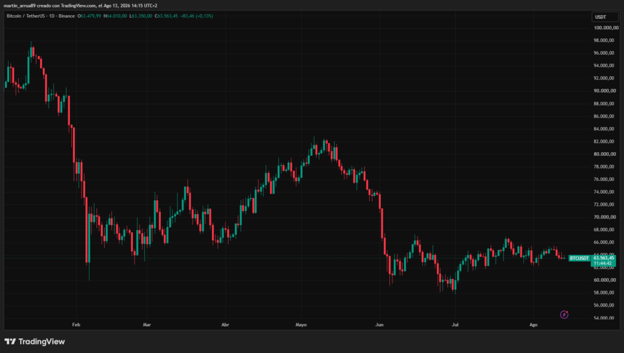
Task: Click the 98.000,00 price axis label
Action: (x=604, y=41)
